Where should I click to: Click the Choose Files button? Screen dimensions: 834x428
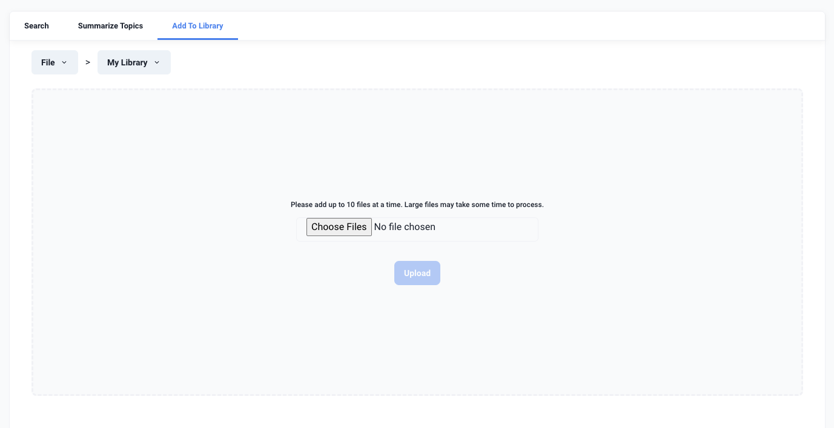click(x=339, y=227)
